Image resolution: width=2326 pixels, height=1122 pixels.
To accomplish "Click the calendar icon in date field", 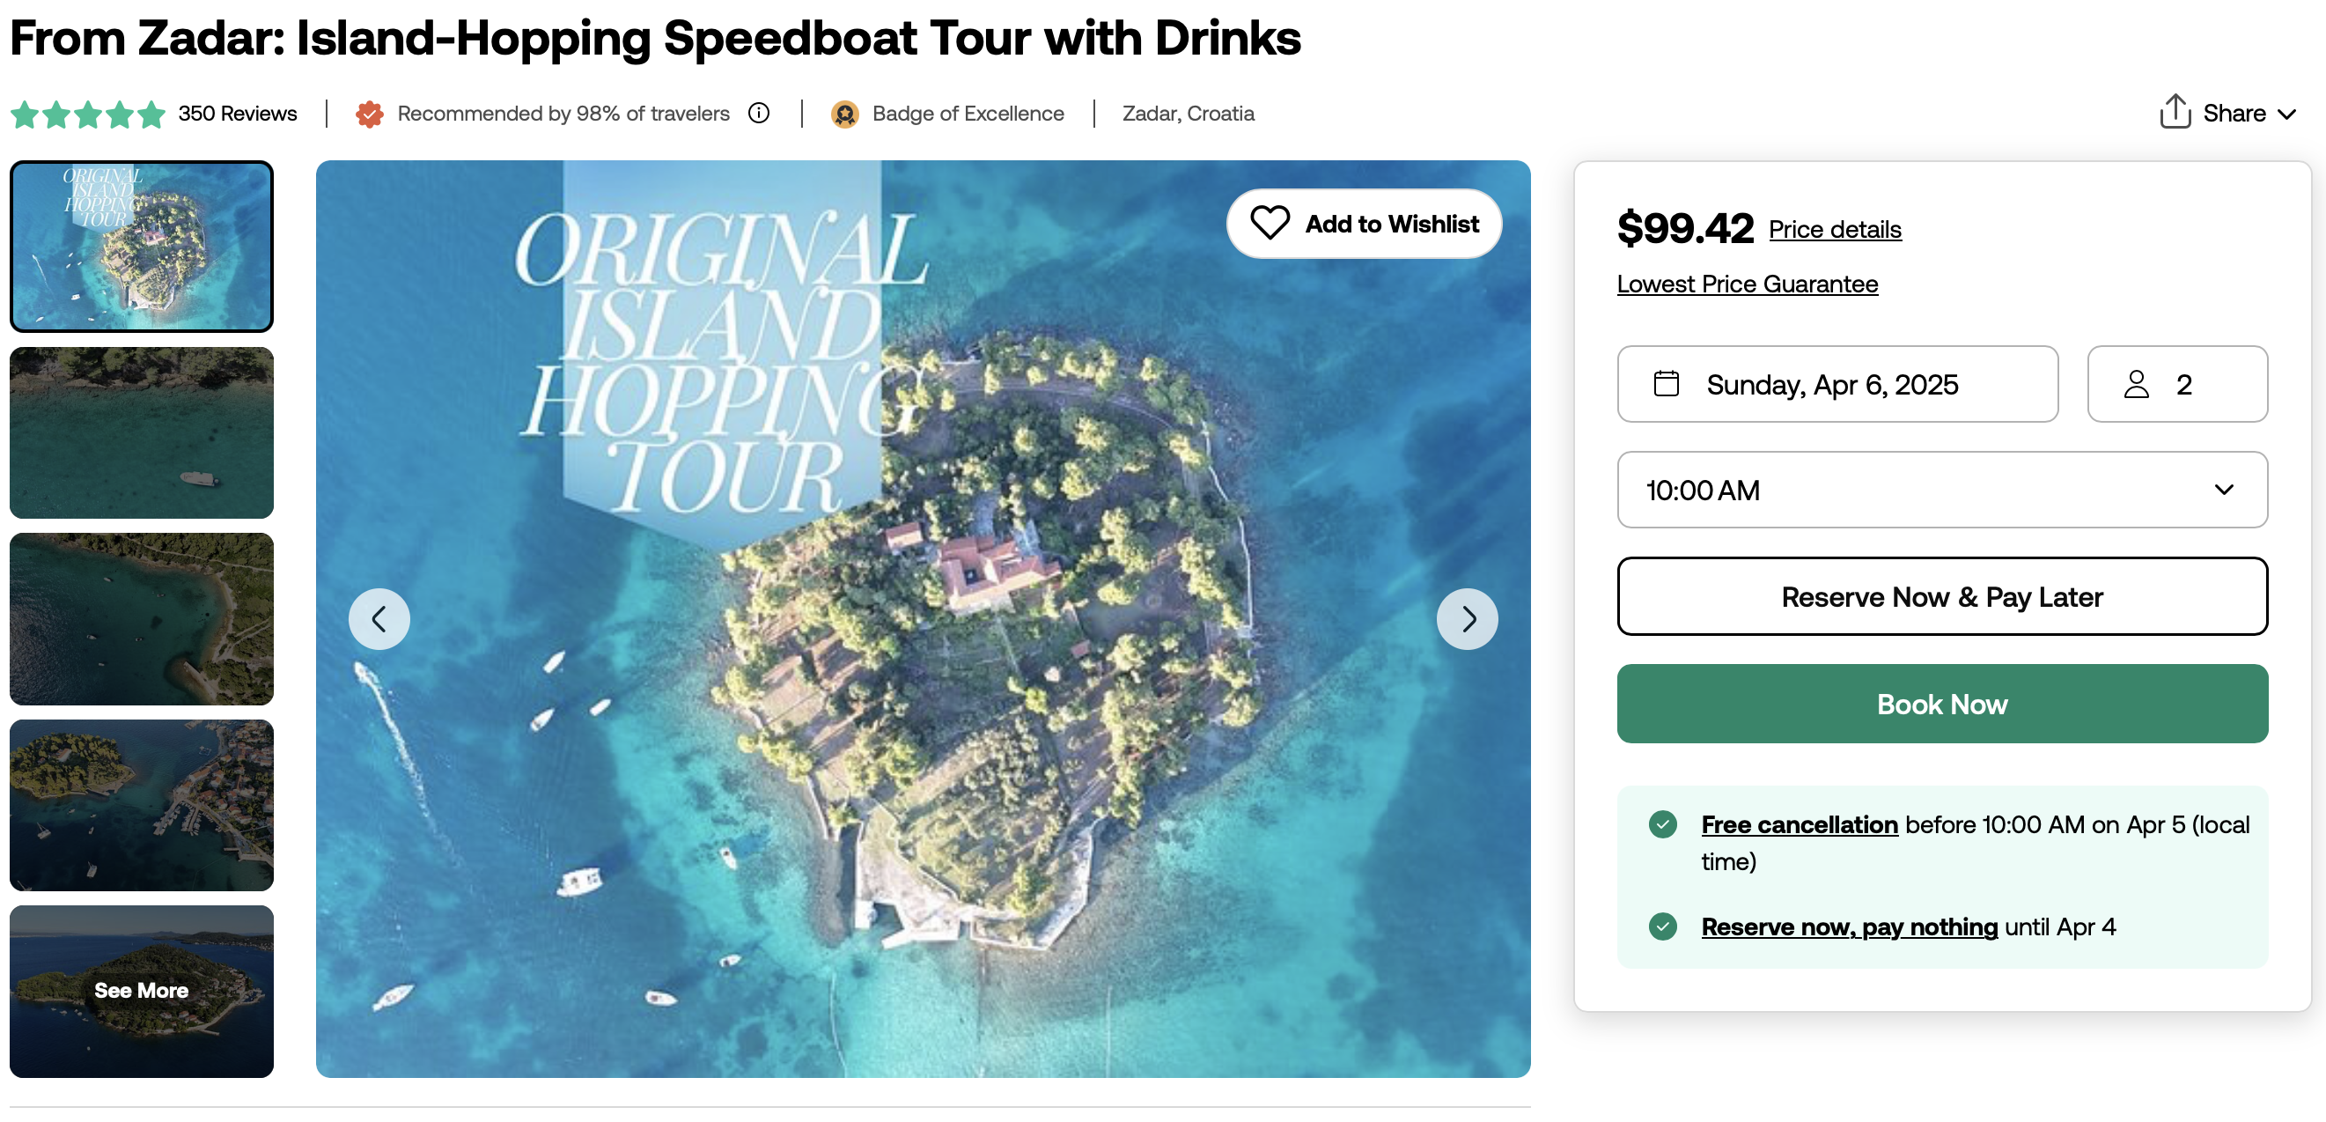I will tap(1666, 384).
